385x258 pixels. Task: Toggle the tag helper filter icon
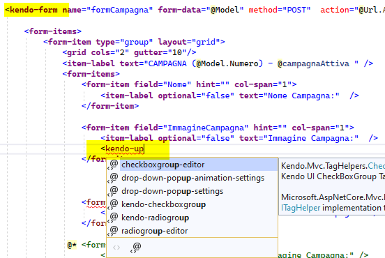click(136, 248)
